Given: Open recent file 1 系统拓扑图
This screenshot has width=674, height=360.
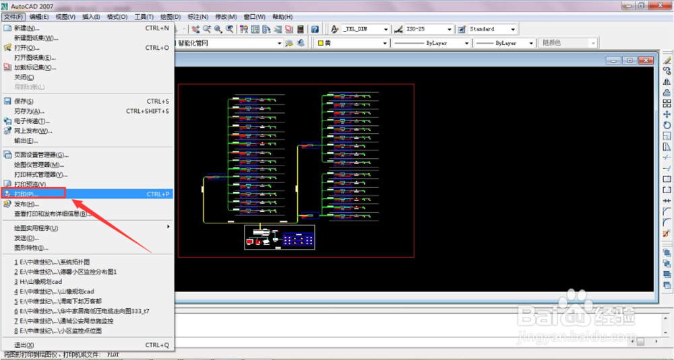Looking at the screenshot, I should pyautogui.click(x=87, y=262).
